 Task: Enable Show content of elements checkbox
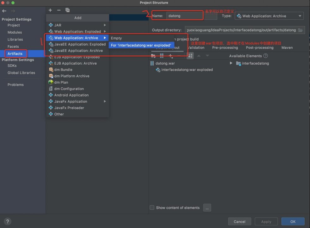tap(152, 207)
